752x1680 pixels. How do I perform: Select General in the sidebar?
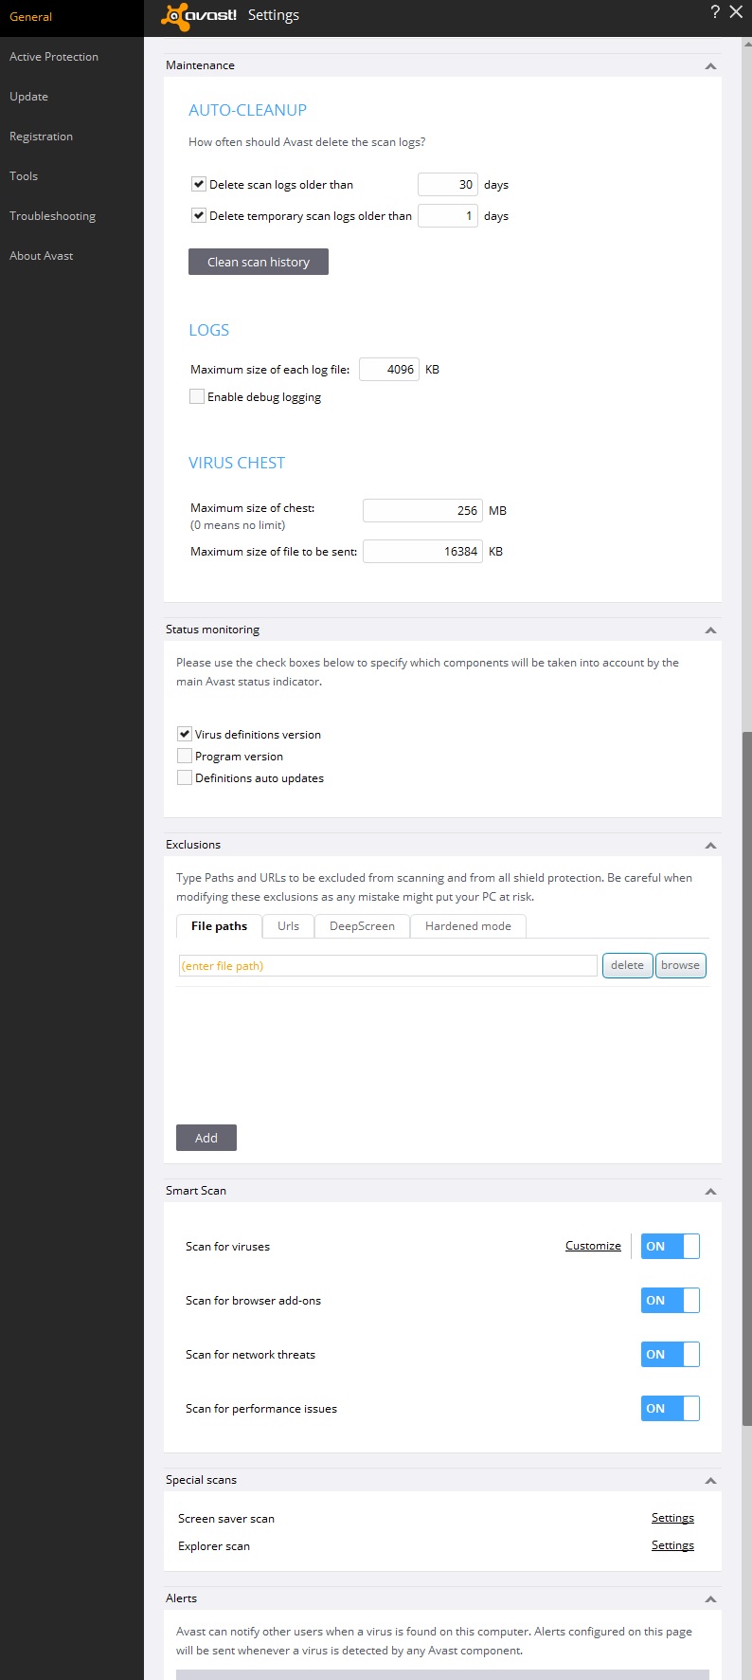point(72,17)
